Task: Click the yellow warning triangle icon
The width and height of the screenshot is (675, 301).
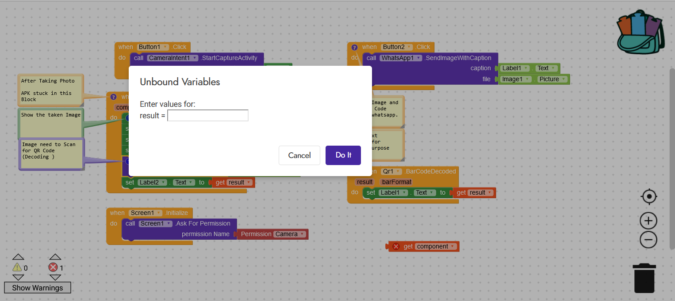Action: 17,267
